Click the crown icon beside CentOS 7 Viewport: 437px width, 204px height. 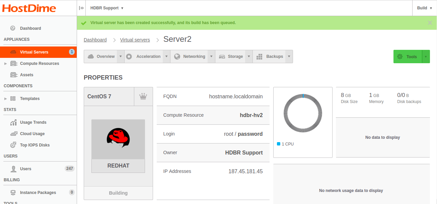(143, 97)
